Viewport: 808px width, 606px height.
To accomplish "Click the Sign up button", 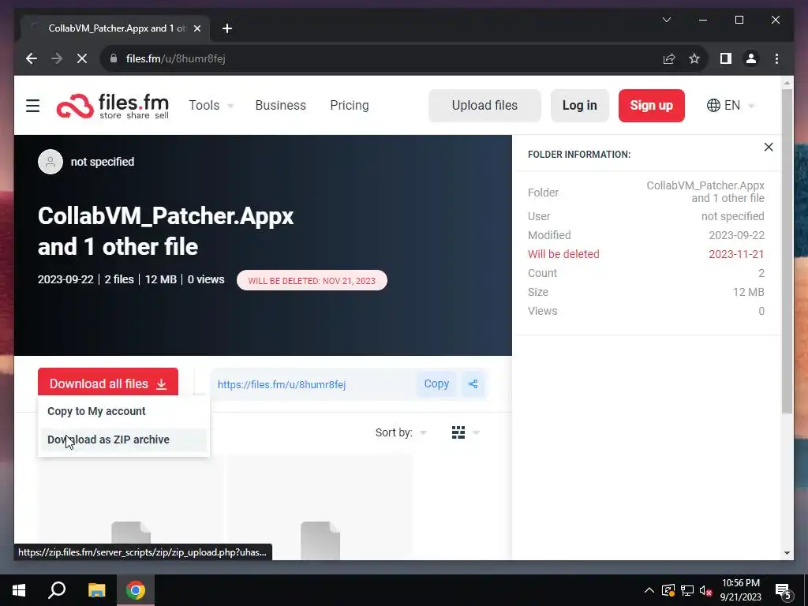I will coord(651,106).
